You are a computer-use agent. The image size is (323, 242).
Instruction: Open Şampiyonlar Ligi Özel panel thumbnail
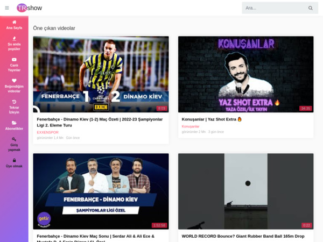pos(101,191)
